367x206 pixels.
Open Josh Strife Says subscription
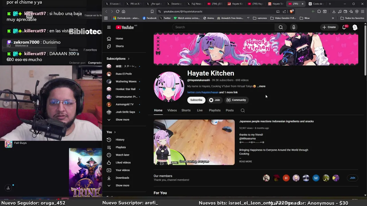point(125,112)
